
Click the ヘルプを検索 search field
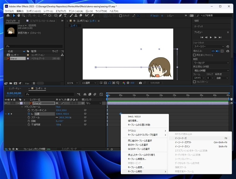tap(214, 16)
